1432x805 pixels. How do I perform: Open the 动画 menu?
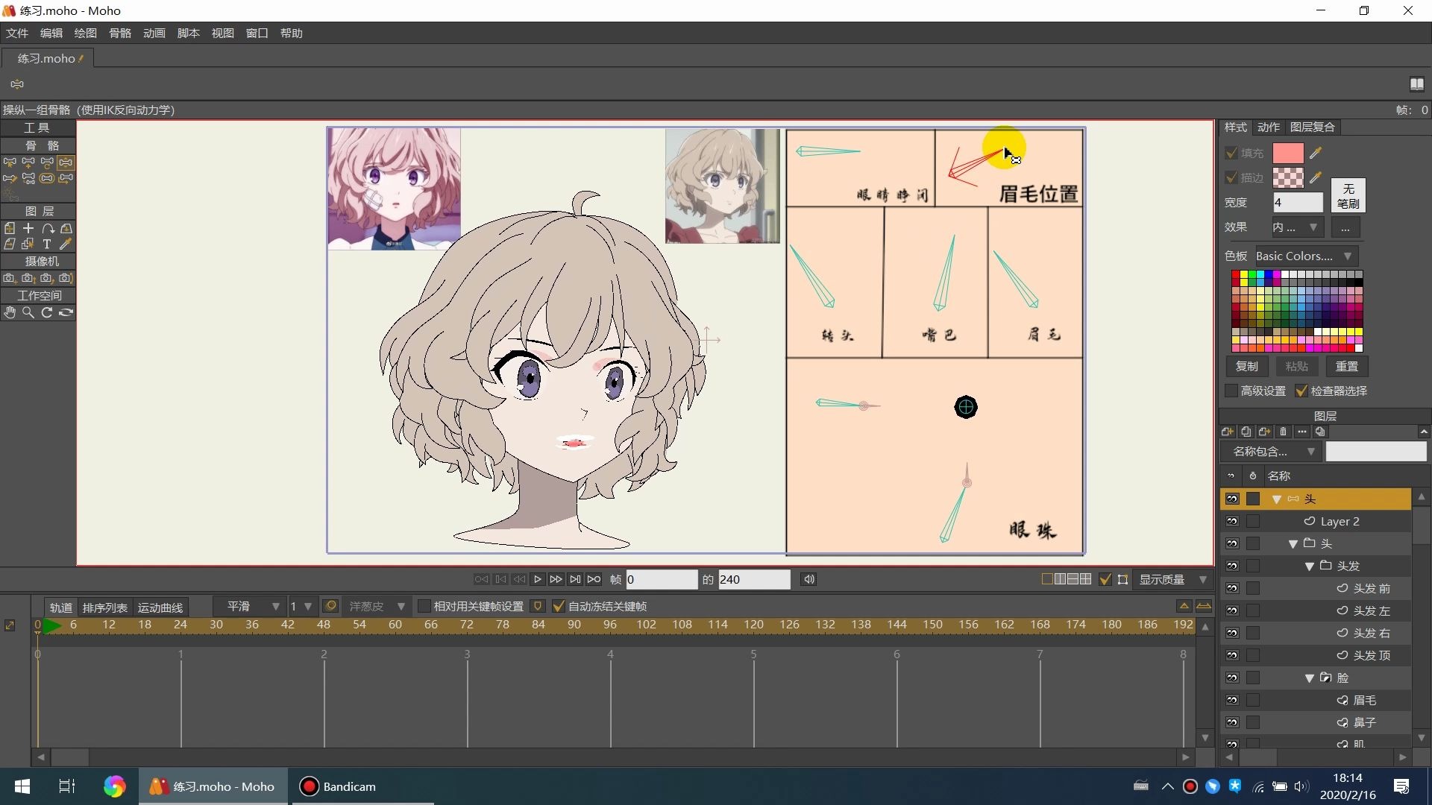(x=154, y=33)
